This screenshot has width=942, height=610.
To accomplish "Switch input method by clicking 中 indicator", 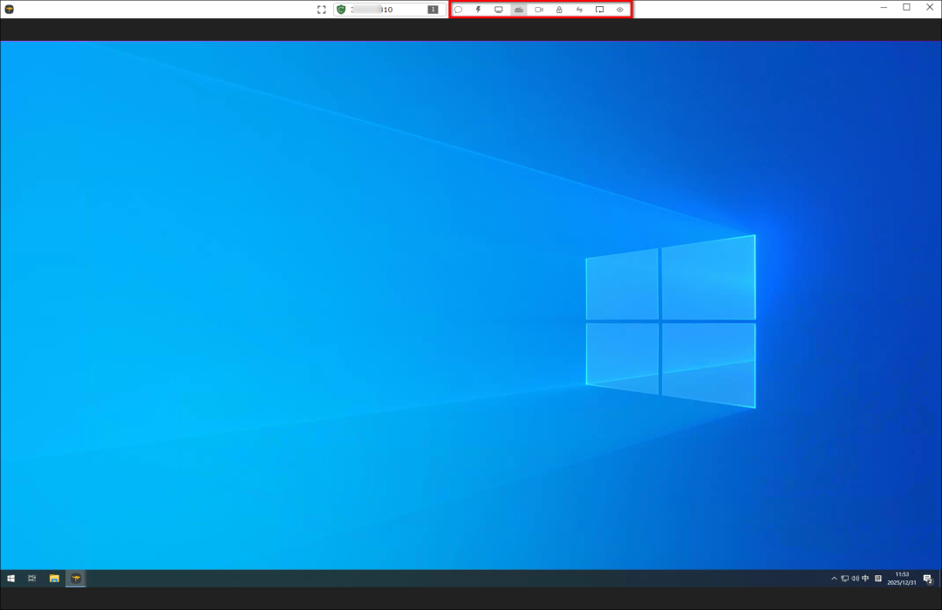I will 864,578.
